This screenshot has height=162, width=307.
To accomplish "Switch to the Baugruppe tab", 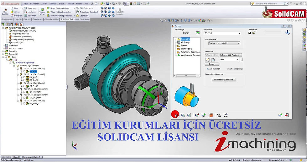I will click(x=7, y=19).
